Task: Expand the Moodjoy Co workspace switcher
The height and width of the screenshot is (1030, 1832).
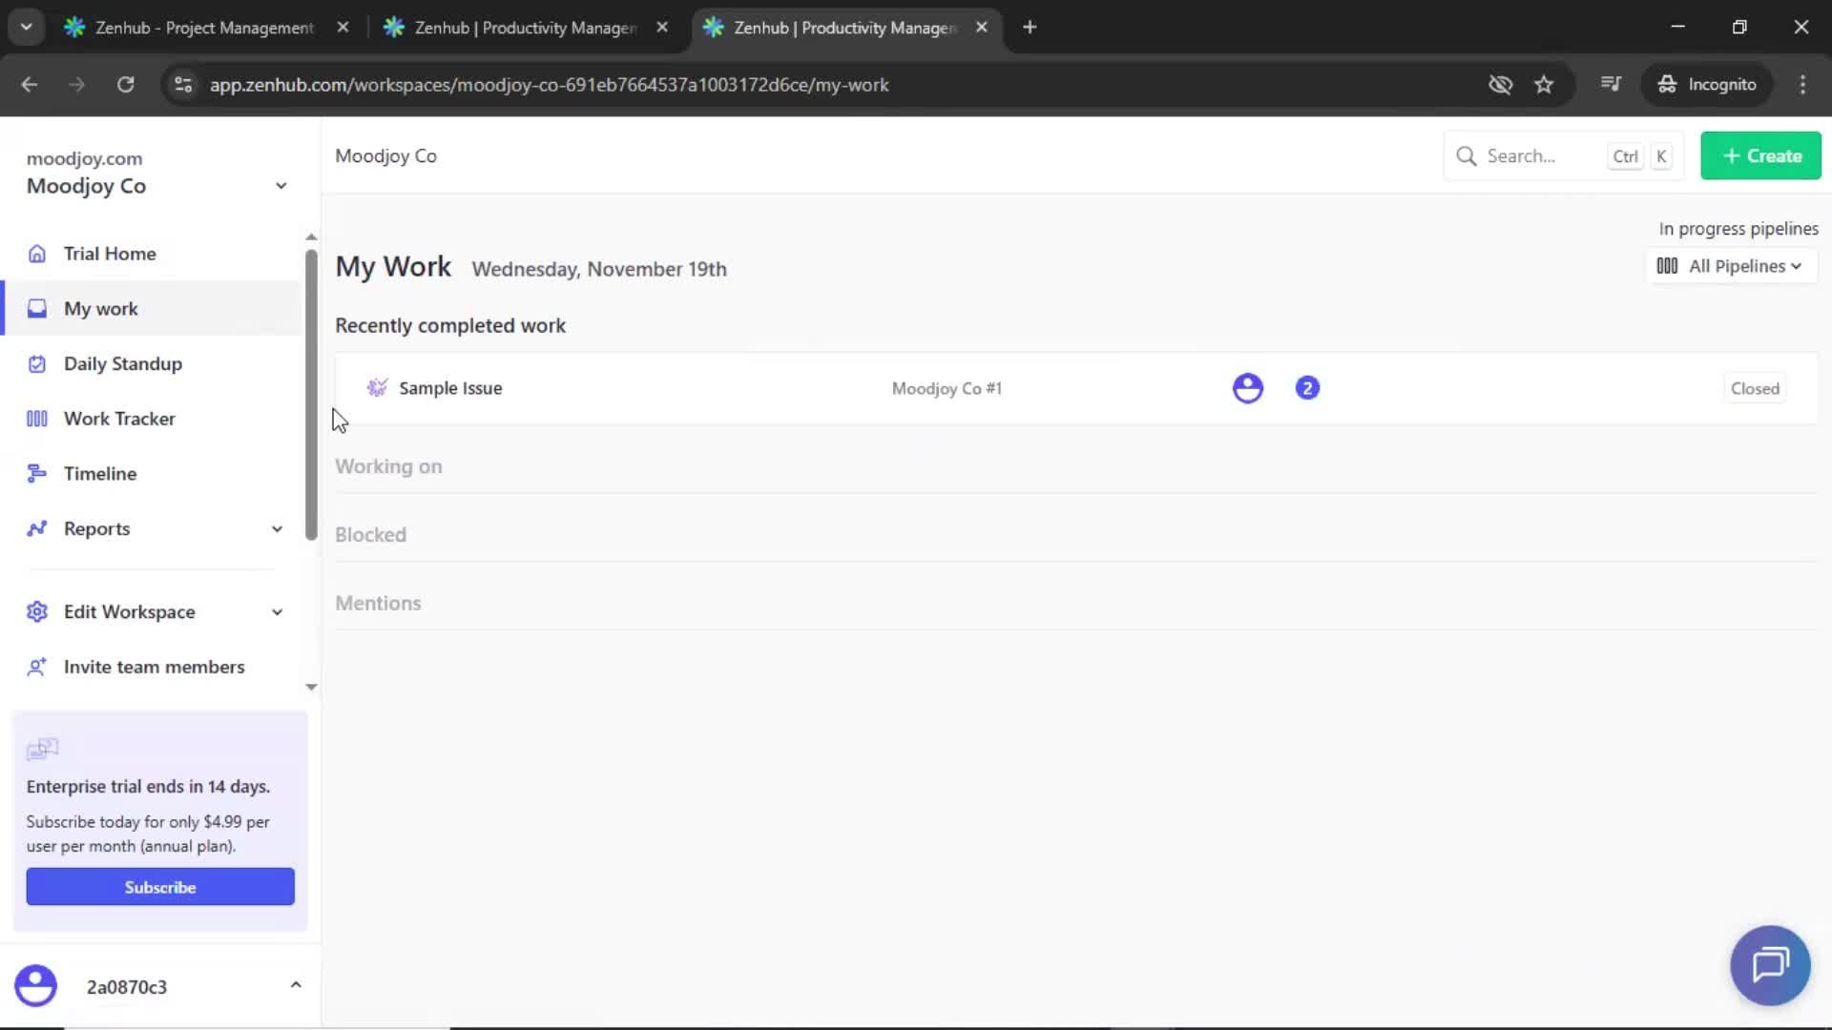Action: [281, 186]
